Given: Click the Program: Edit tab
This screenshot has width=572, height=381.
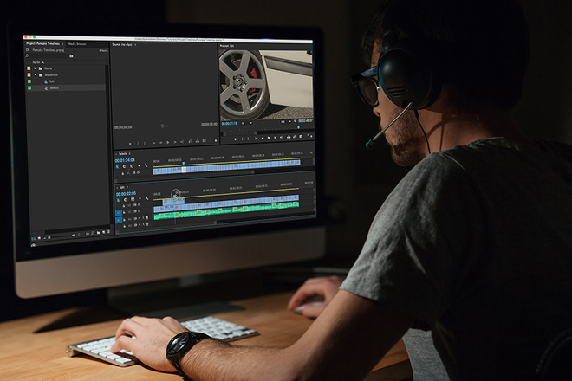Looking at the screenshot, I should pos(226,46).
